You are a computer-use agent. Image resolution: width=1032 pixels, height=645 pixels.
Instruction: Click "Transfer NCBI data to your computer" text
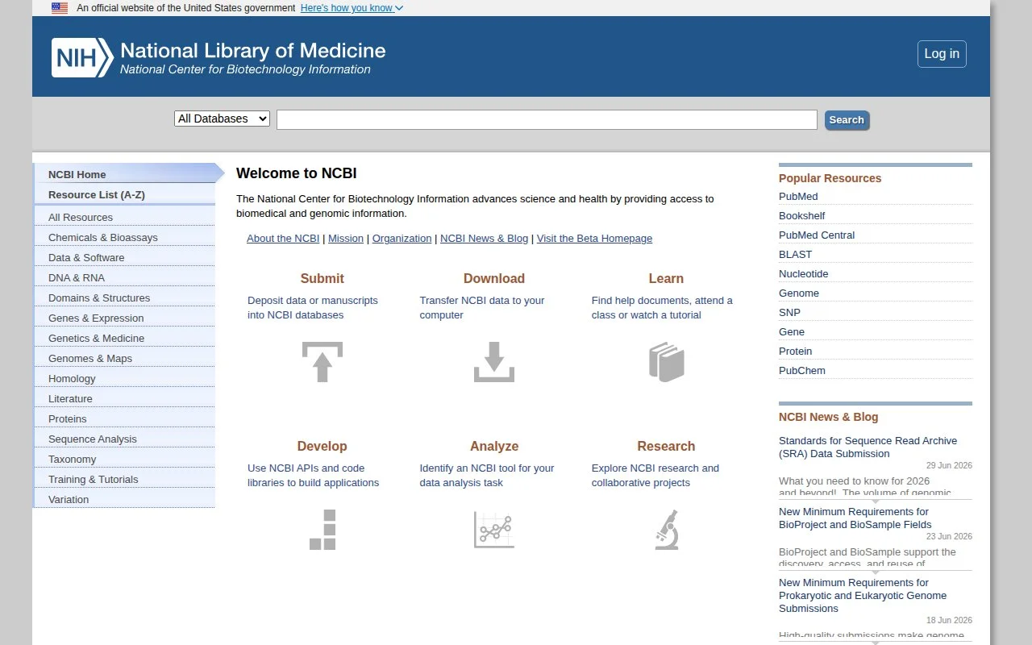(482, 308)
